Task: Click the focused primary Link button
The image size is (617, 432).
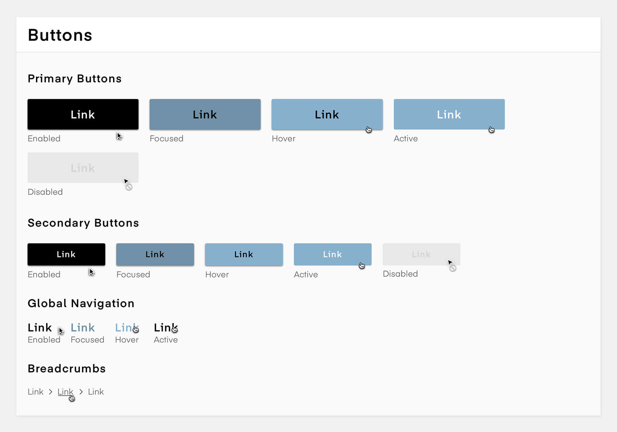Action: pos(205,114)
